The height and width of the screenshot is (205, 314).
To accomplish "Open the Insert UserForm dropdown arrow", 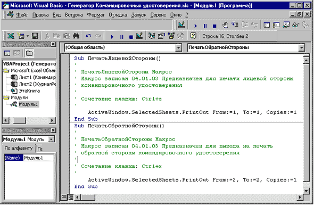I will pyautogui.click(x=28, y=36).
